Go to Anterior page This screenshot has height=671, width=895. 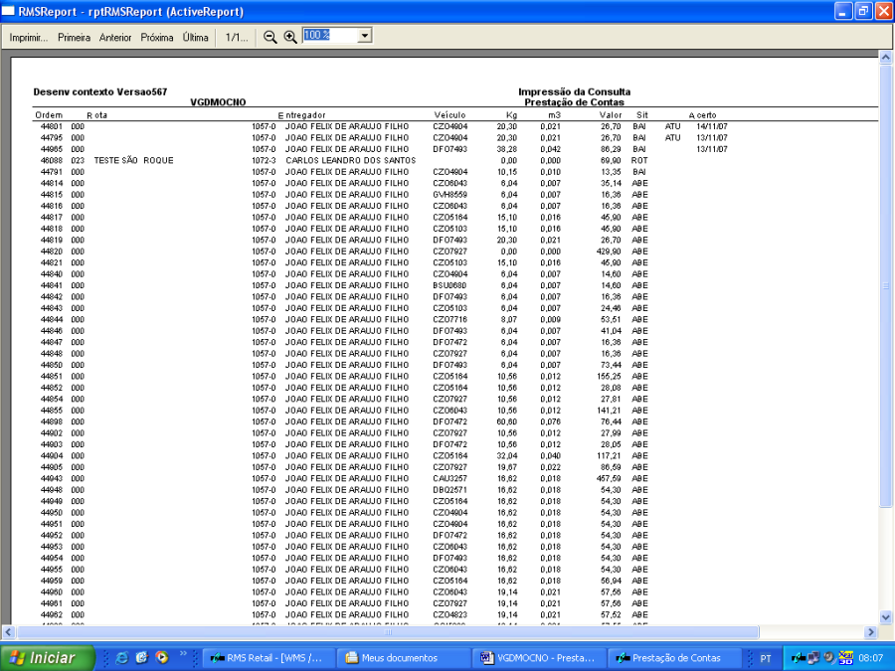pos(115,38)
